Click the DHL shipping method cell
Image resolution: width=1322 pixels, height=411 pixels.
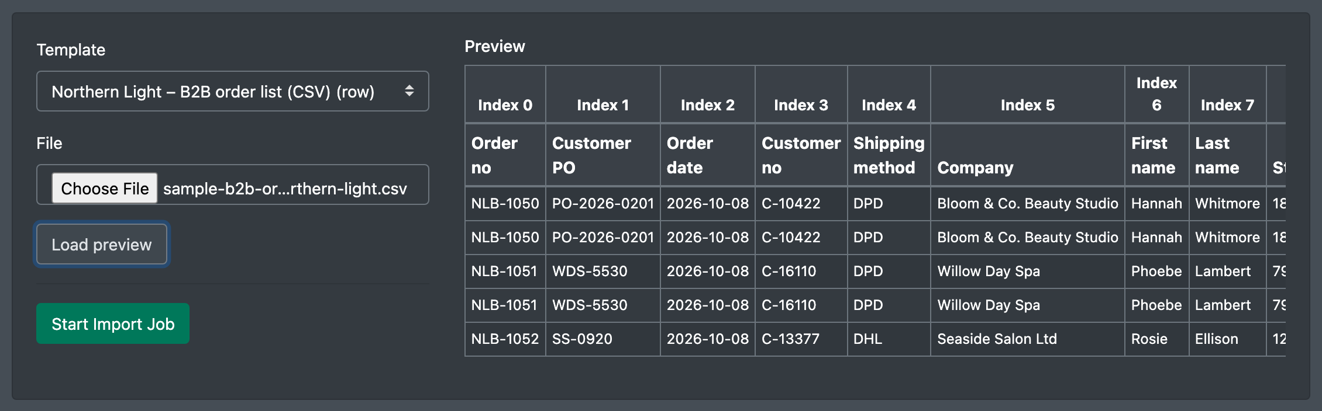click(x=889, y=339)
